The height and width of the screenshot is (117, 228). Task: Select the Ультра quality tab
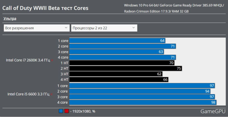click(10, 18)
